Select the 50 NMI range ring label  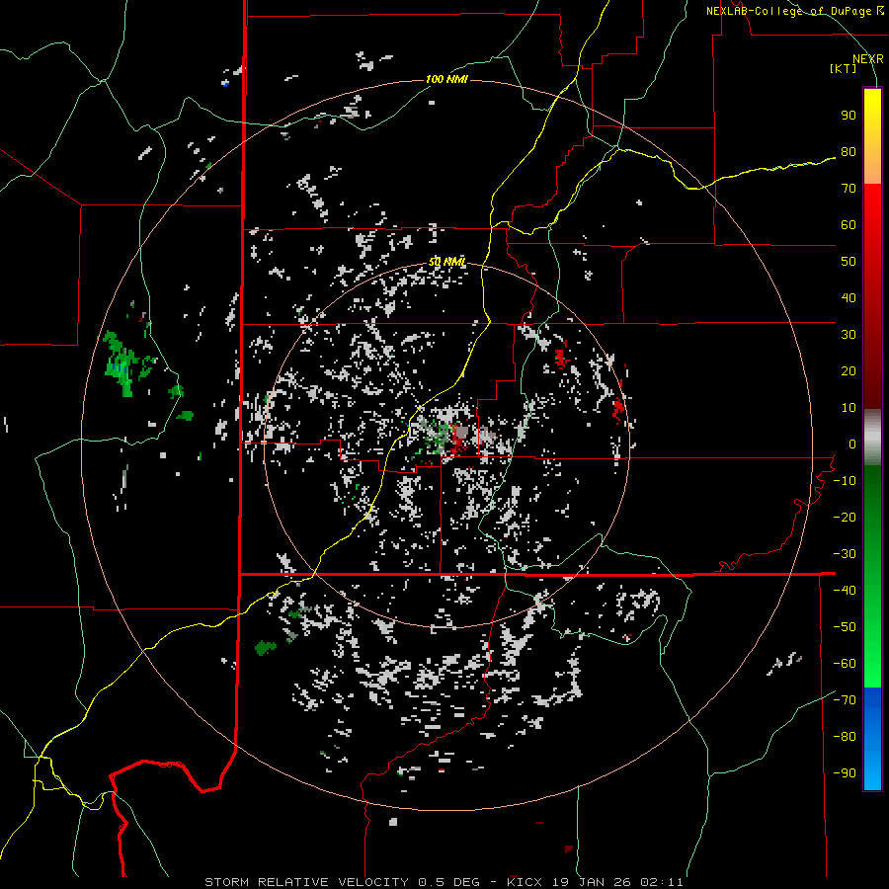tap(446, 262)
